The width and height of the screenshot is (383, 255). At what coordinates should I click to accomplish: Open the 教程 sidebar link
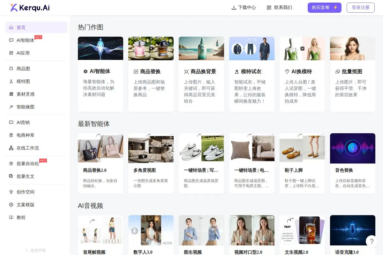click(36, 217)
